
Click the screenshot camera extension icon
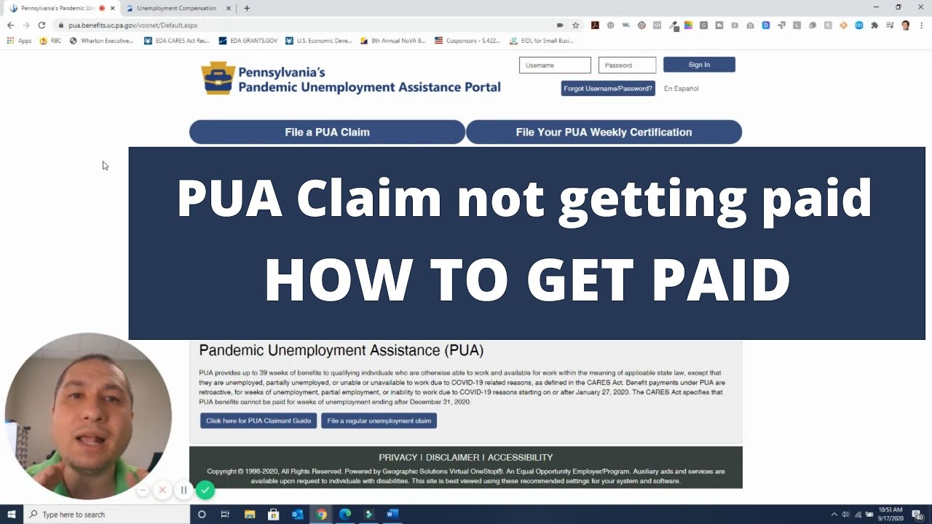pos(750,25)
